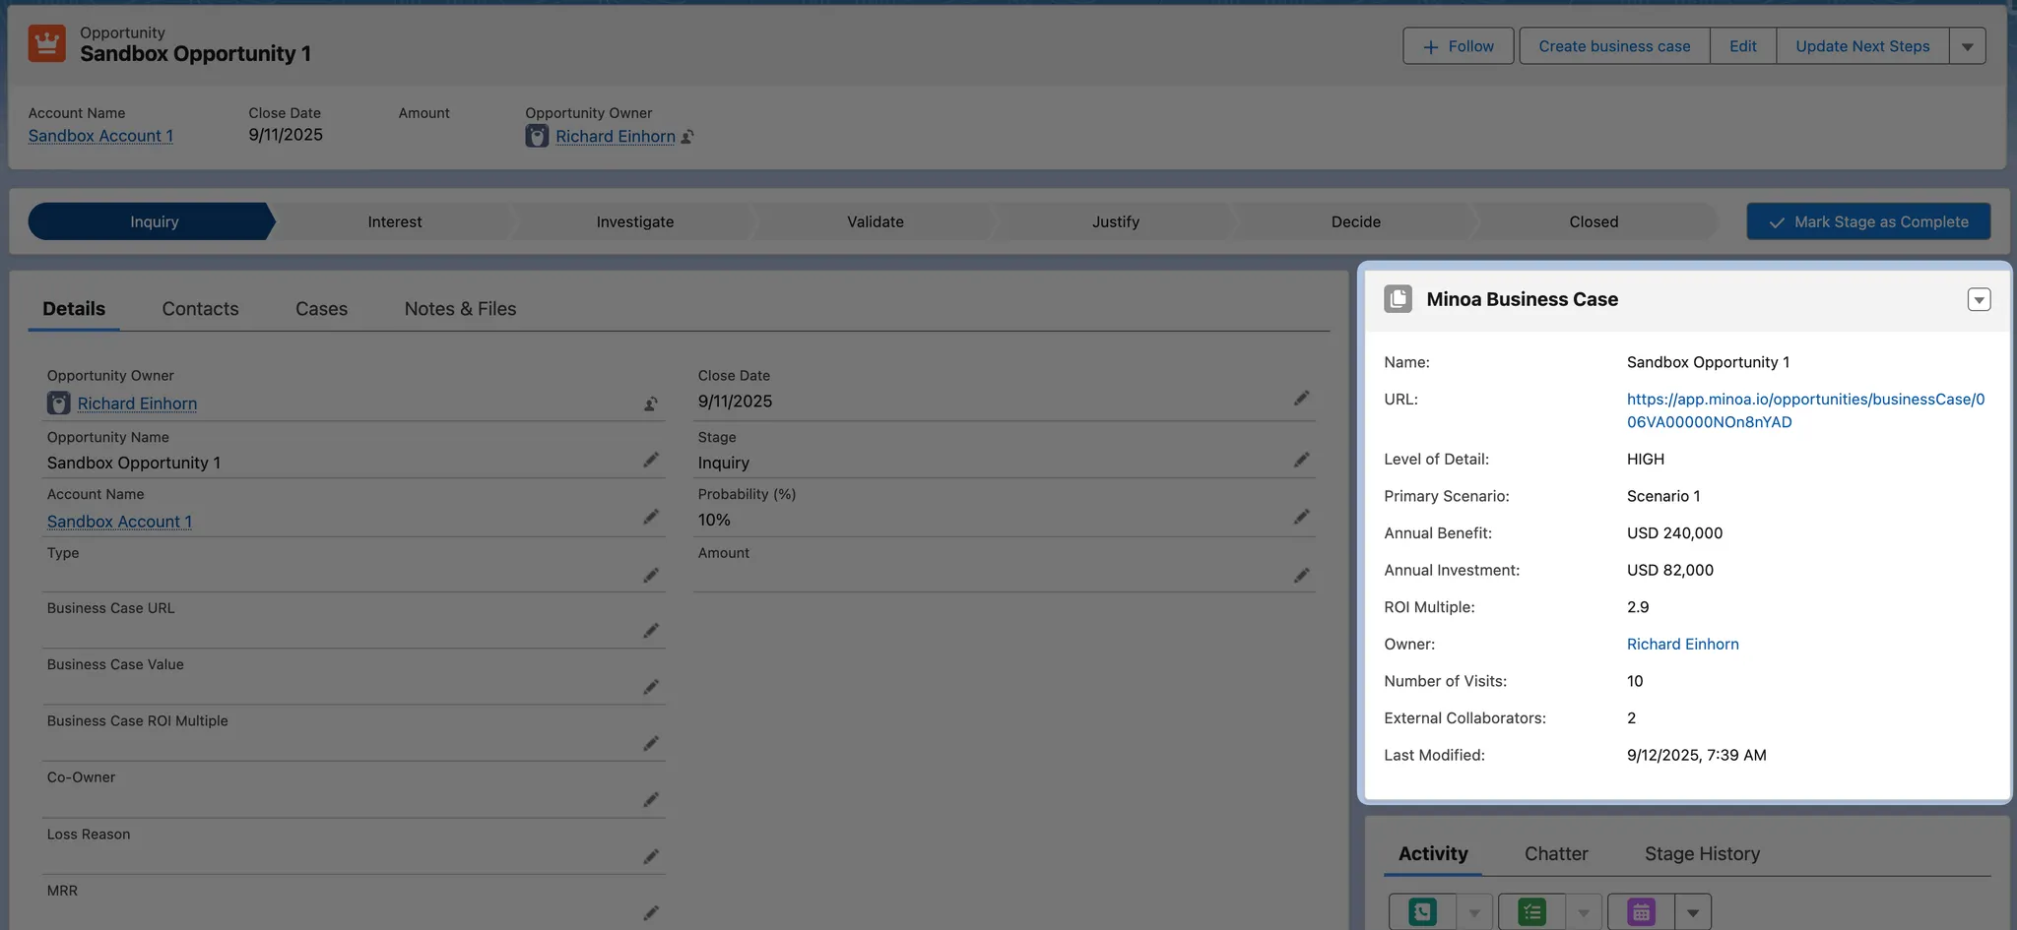Image resolution: width=2017 pixels, height=930 pixels.
Task: Open Richard Einhorn link in Details tab
Action: click(x=137, y=403)
